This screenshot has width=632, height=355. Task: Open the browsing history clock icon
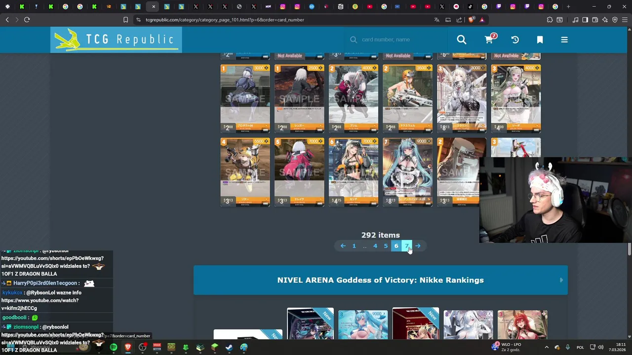click(515, 39)
